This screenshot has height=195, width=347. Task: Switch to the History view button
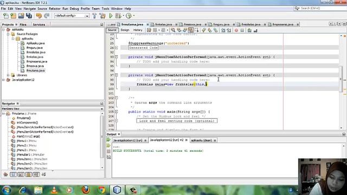(x=138, y=30)
